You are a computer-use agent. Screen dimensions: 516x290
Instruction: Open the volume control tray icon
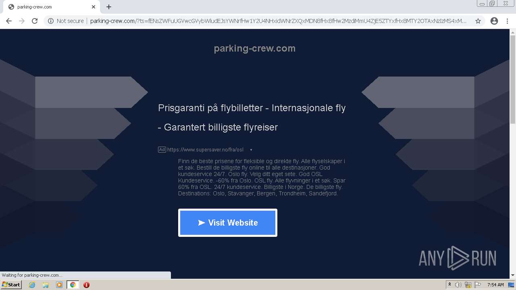pos(459,285)
